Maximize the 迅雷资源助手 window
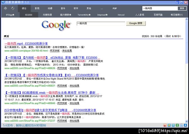The image size is (189, 134). (x=181, y=2)
